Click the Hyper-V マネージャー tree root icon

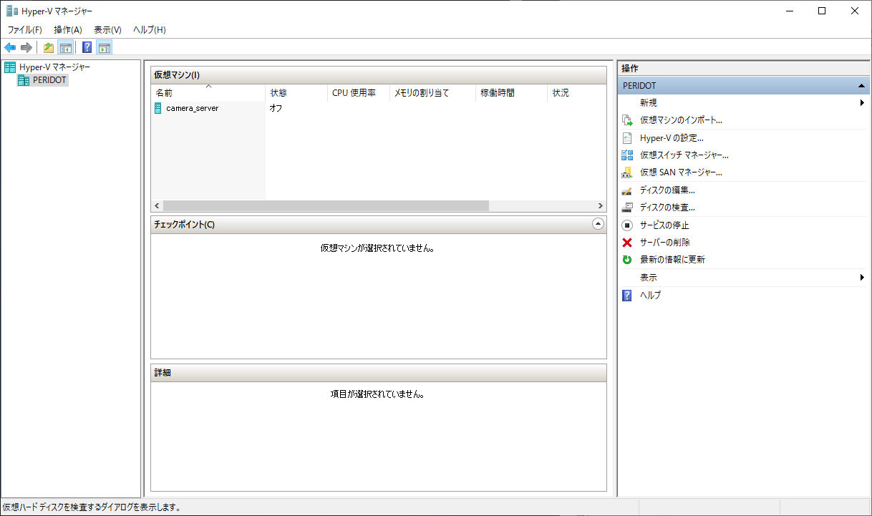pos(10,67)
